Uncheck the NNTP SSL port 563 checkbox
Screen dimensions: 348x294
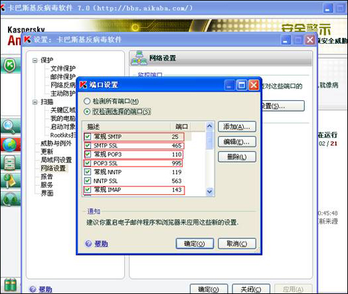tap(88, 181)
